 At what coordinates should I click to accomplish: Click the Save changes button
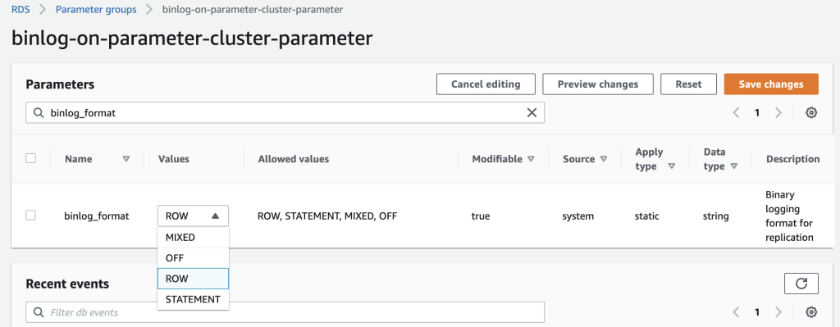(771, 84)
